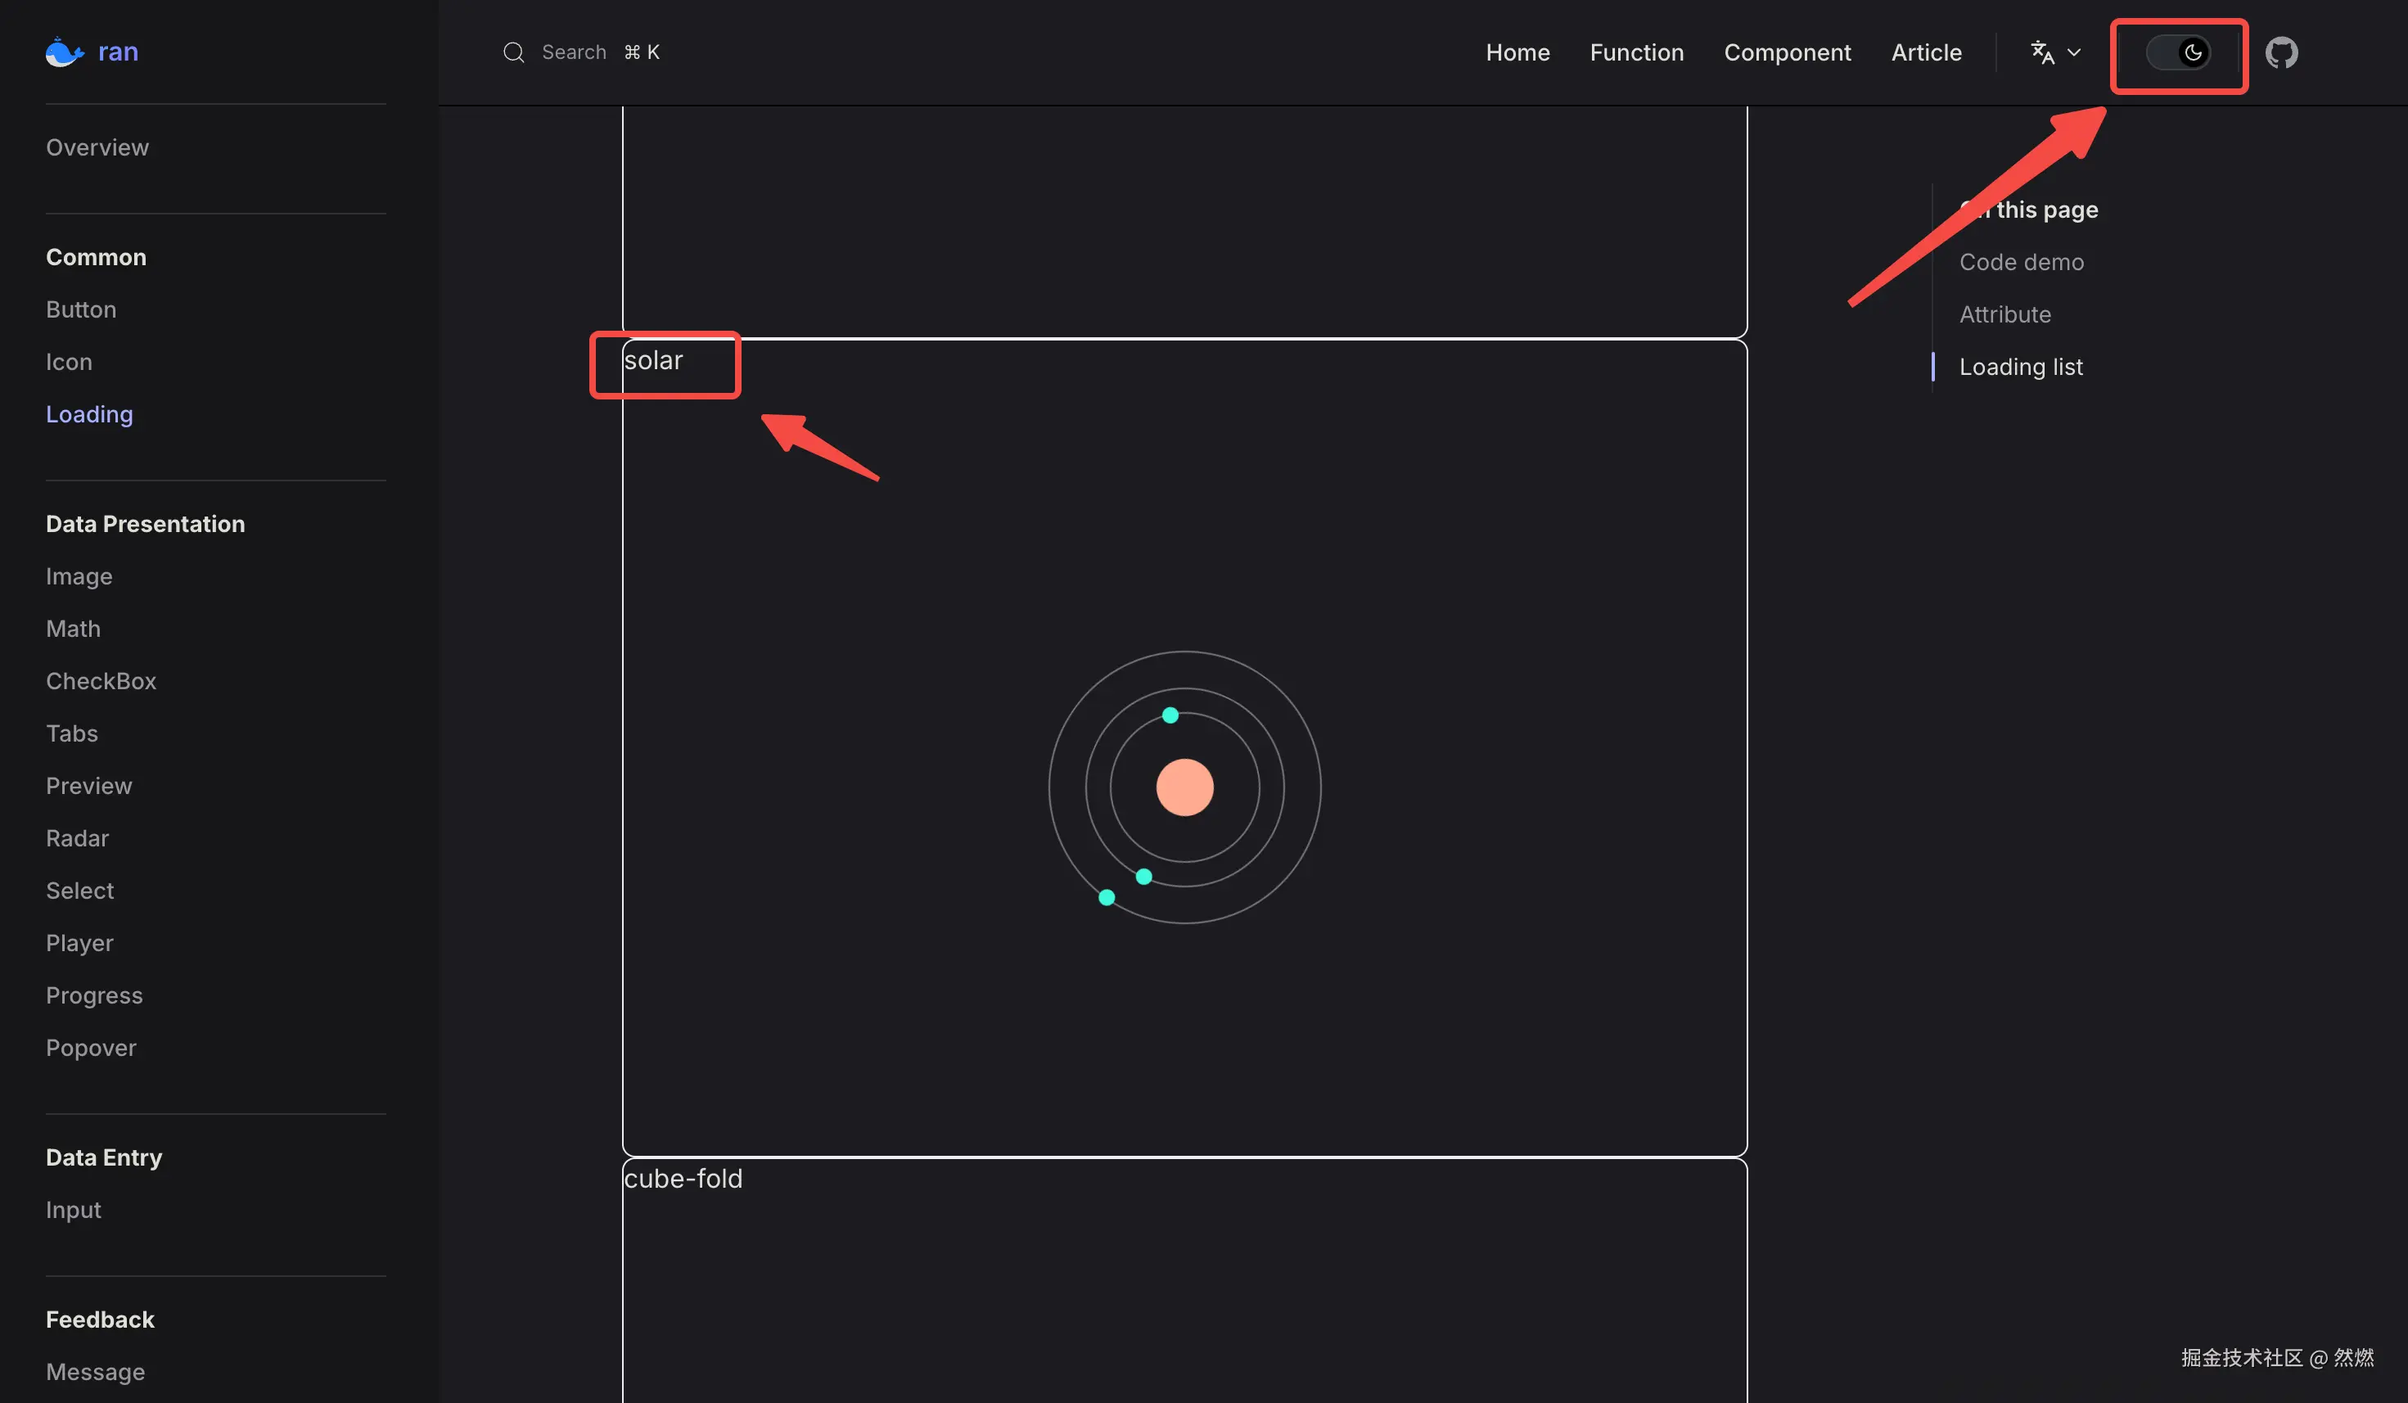Select Loading list in page outline
The height and width of the screenshot is (1403, 2408).
click(x=2020, y=367)
